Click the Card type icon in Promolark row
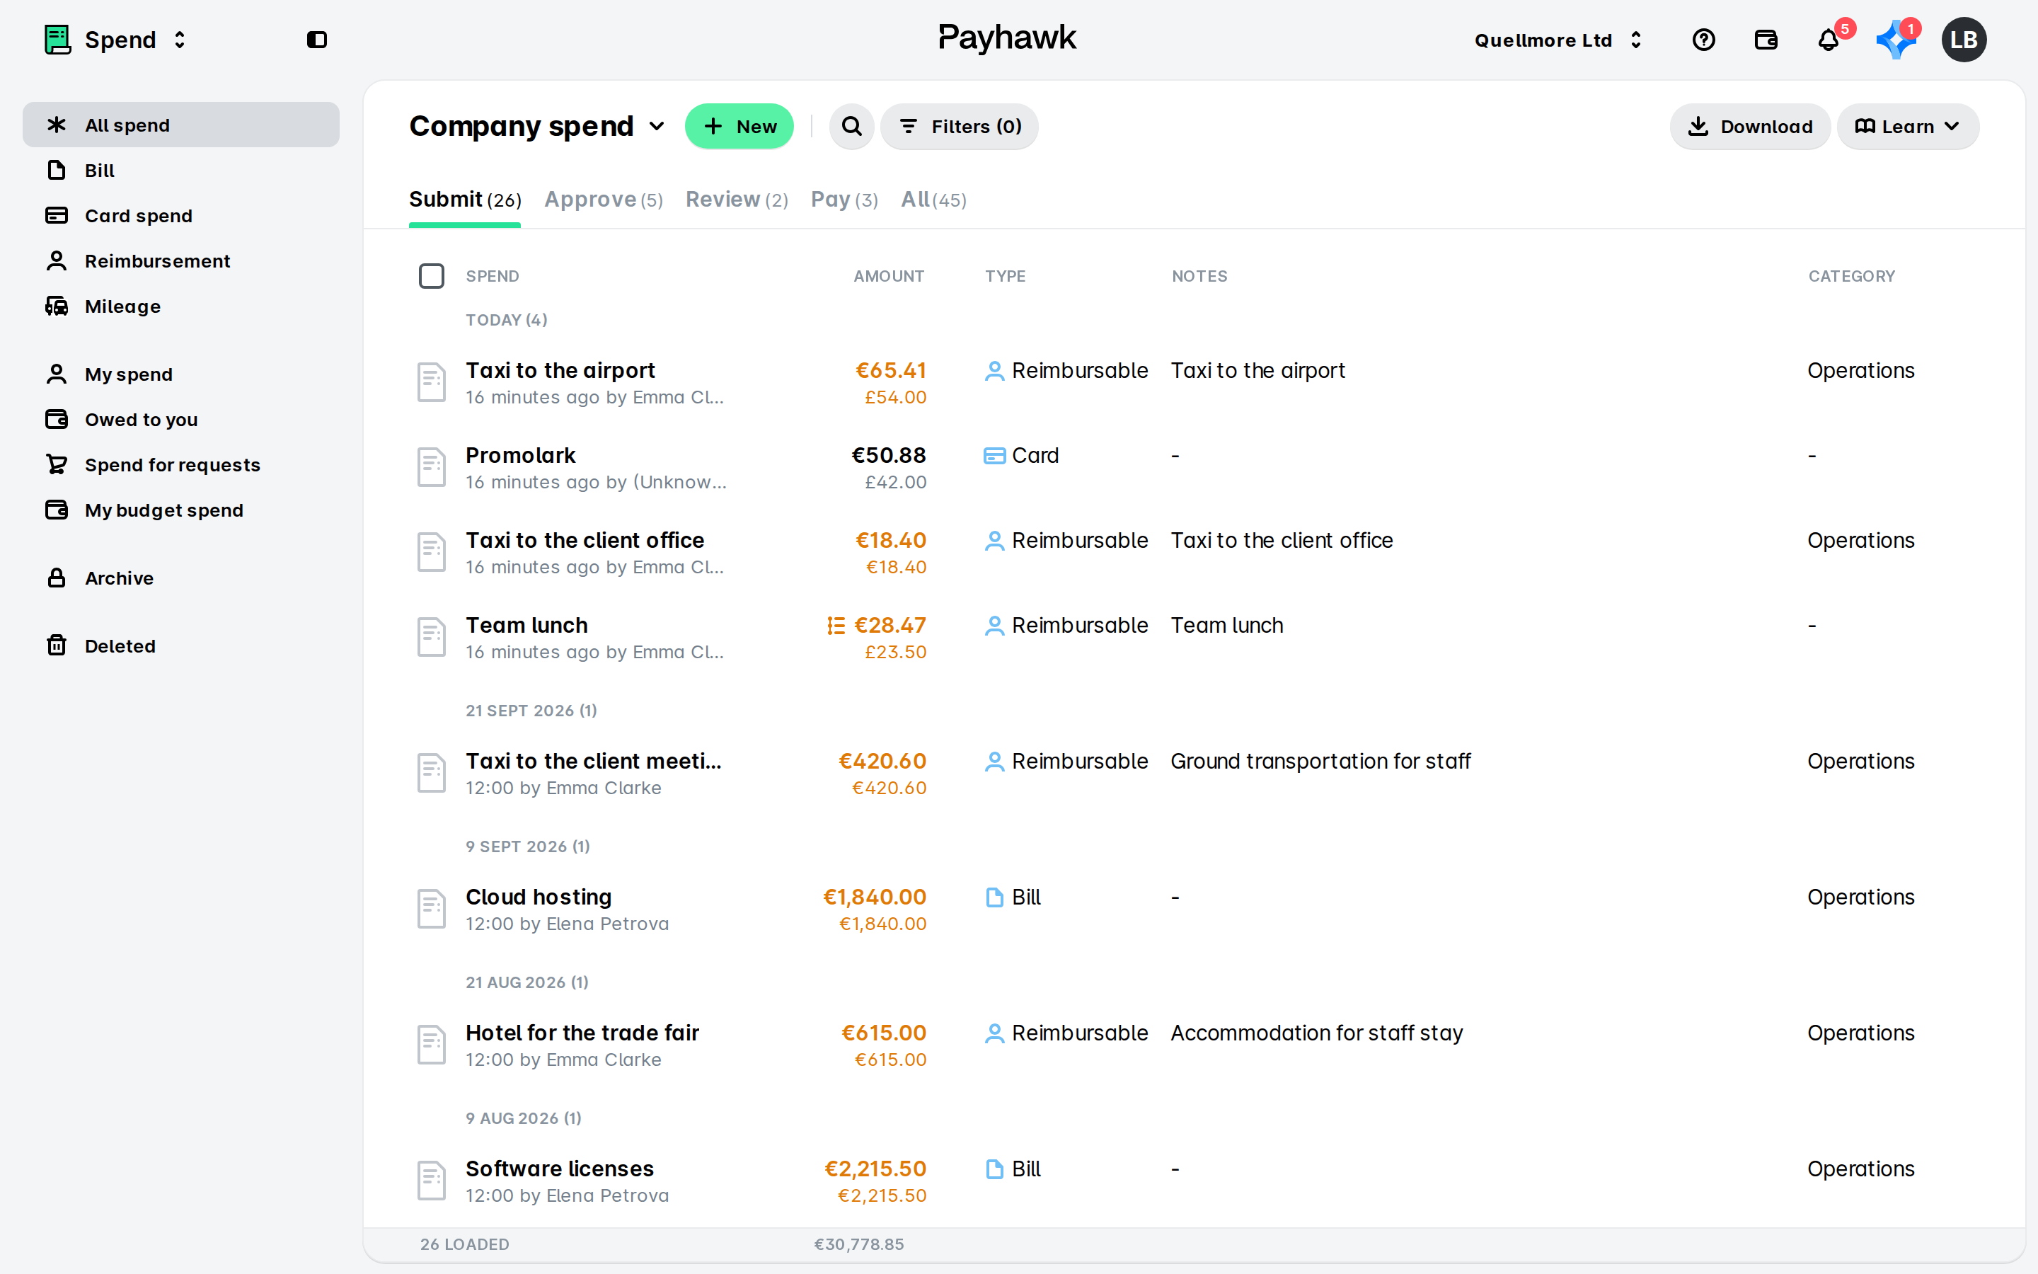 [x=994, y=456]
